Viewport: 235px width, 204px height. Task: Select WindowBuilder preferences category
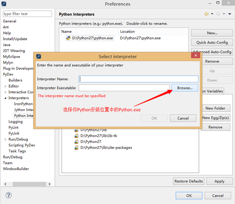(x=16, y=169)
